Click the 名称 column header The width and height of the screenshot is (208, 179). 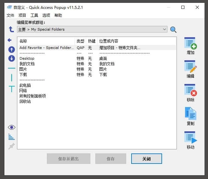[24, 41]
